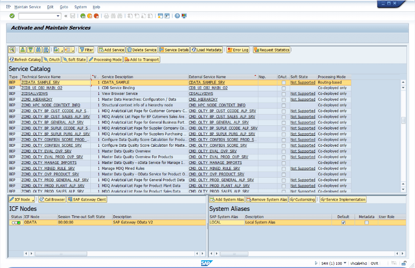The width and height of the screenshot is (415, 268).
Task: Click the green Back arrow icon
Action: pos(83,16)
